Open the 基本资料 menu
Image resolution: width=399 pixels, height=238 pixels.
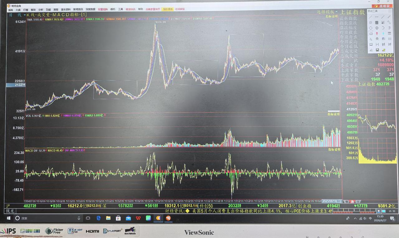(66, 9)
